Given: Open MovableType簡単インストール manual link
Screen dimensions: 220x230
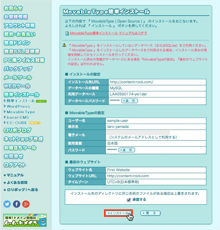Looking at the screenshot, I should 108,33.
